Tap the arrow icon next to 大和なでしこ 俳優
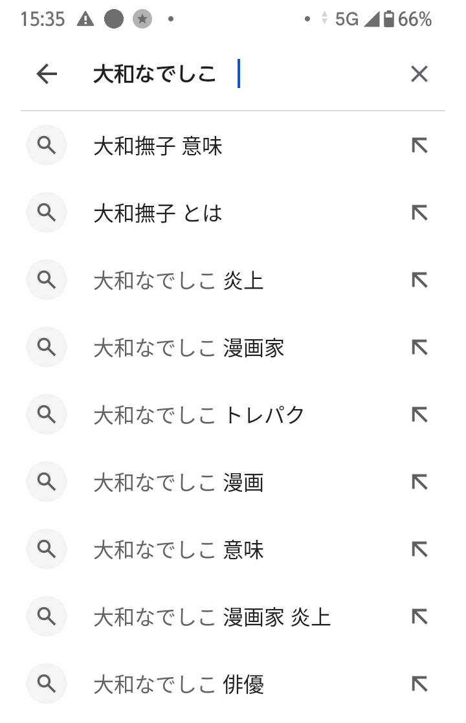Viewport: 466px width, 723px height. tap(419, 684)
